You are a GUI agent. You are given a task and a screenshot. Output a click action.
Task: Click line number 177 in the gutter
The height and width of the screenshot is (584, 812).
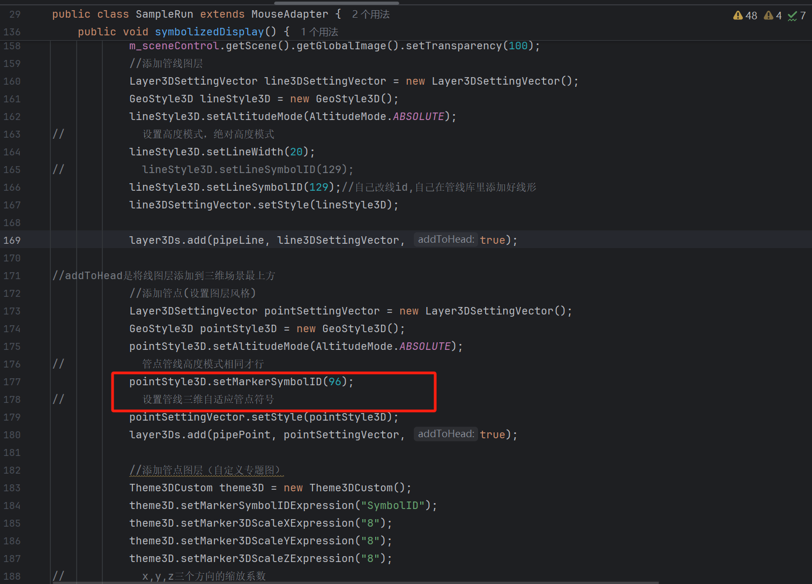click(x=12, y=382)
